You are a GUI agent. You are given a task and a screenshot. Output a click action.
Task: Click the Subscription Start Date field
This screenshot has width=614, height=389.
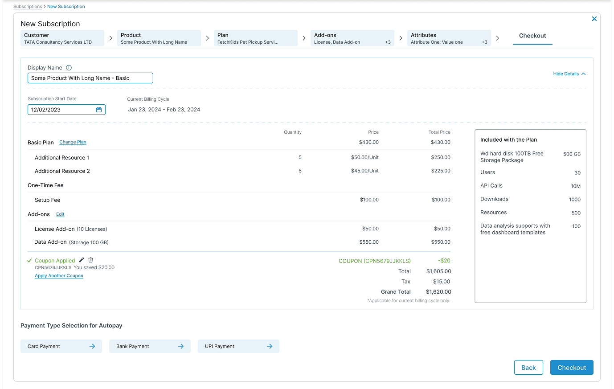pos(66,110)
